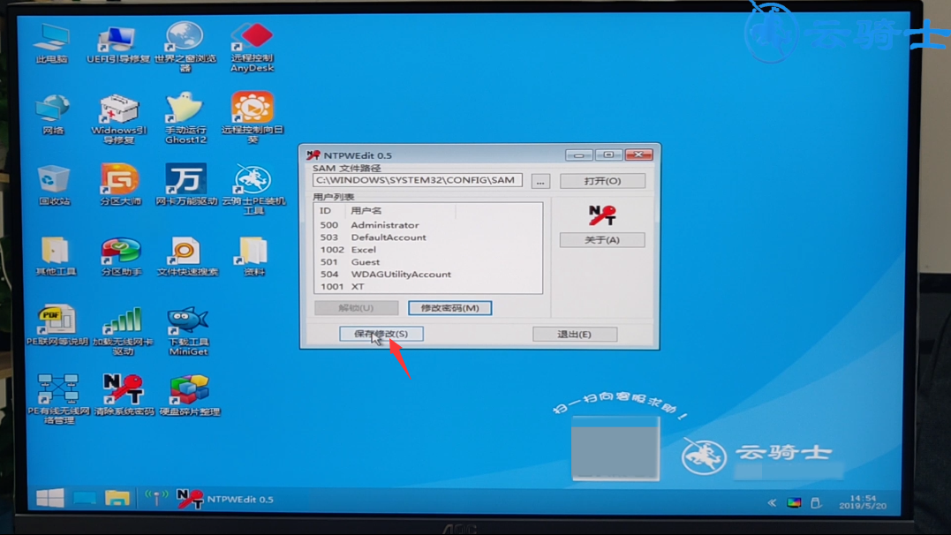Launch 分区大师 partition tool icon
The image size is (951, 535).
[x=120, y=184]
